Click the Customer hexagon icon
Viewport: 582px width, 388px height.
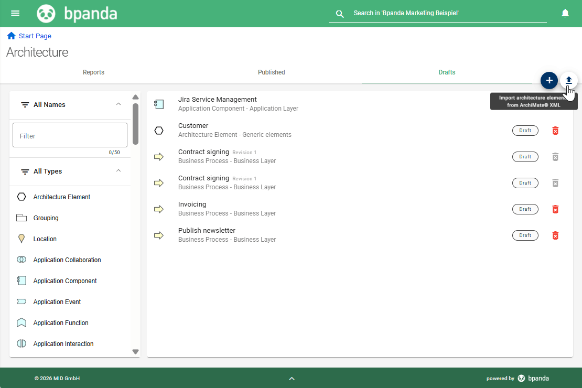tap(159, 131)
